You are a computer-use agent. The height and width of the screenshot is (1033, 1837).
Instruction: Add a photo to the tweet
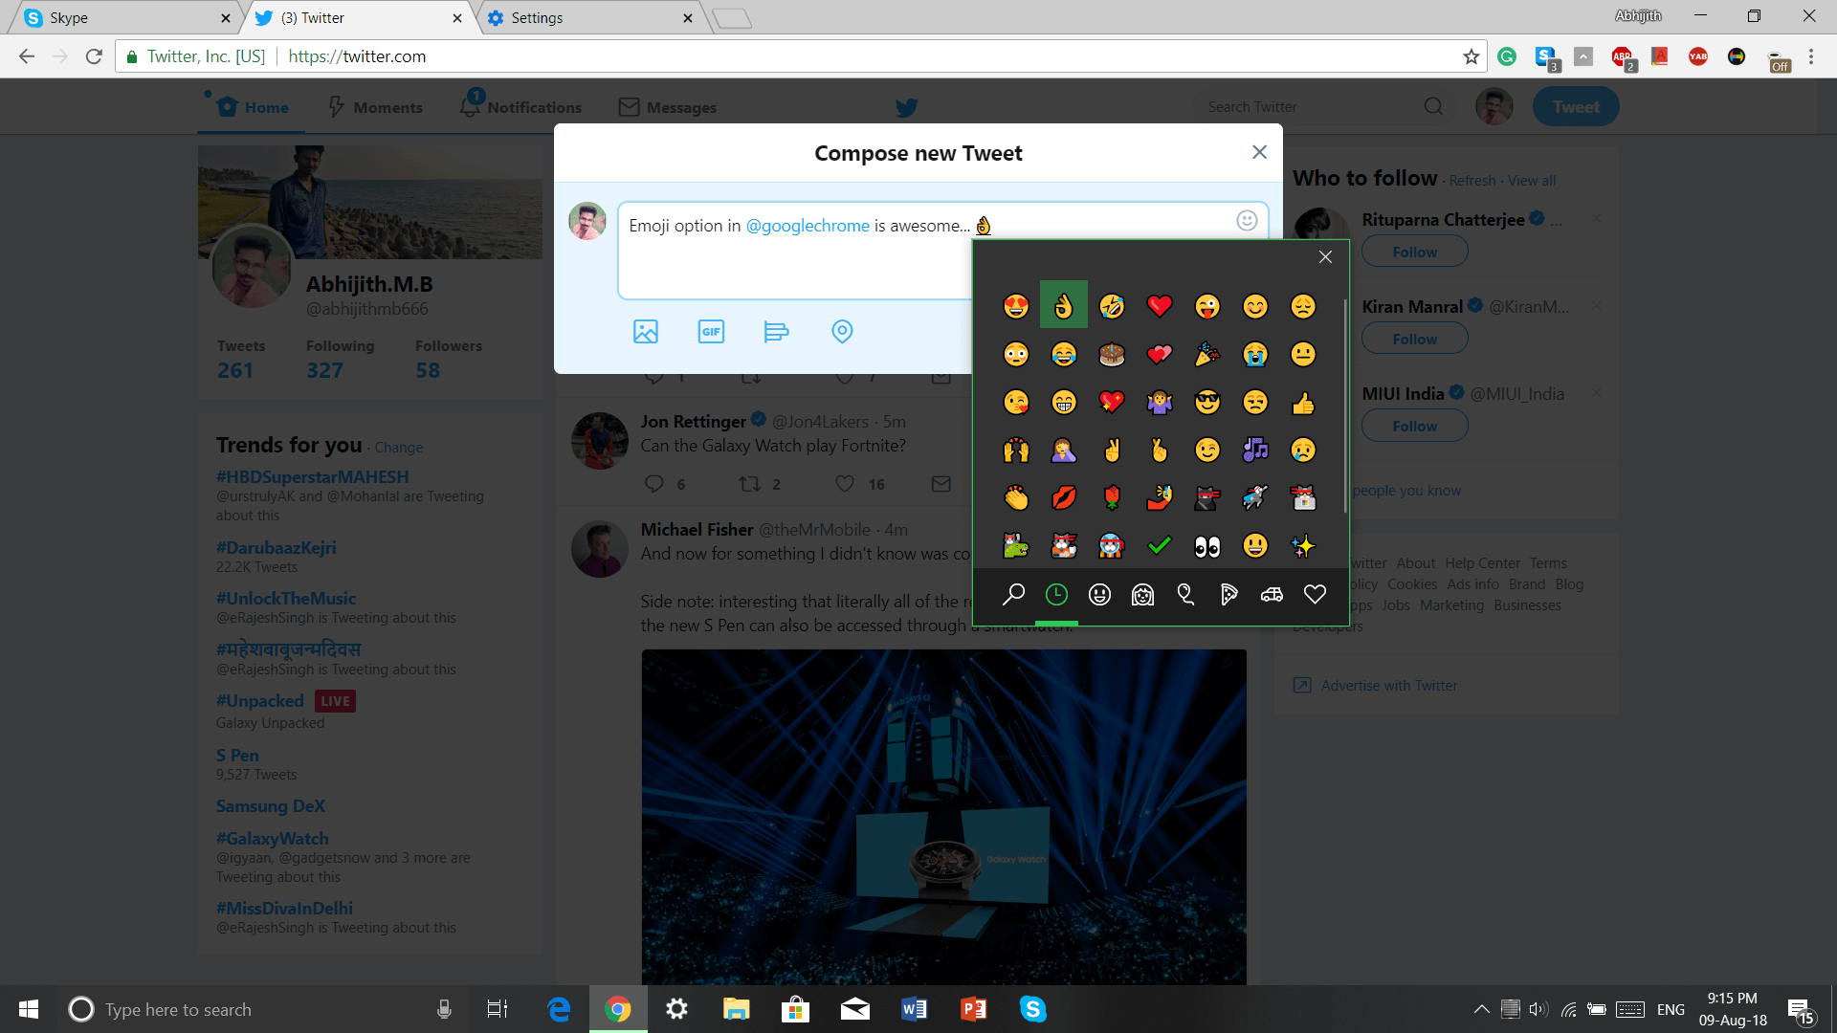click(646, 332)
